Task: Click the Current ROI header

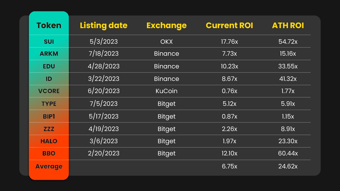Action: click(x=229, y=25)
